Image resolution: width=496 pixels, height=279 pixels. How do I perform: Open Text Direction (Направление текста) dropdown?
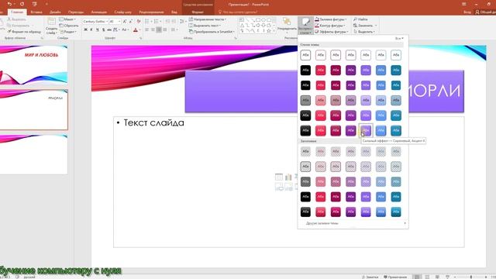coord(208,19)
